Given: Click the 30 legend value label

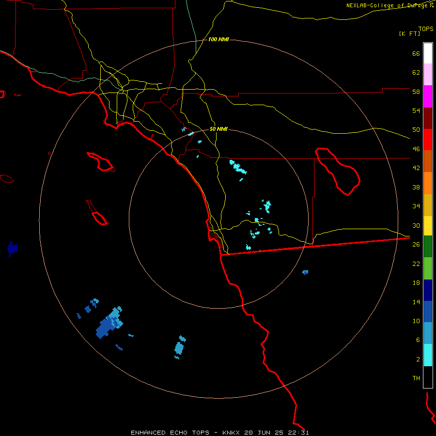Looking at the screenshot, I should [x=416, y=225].
